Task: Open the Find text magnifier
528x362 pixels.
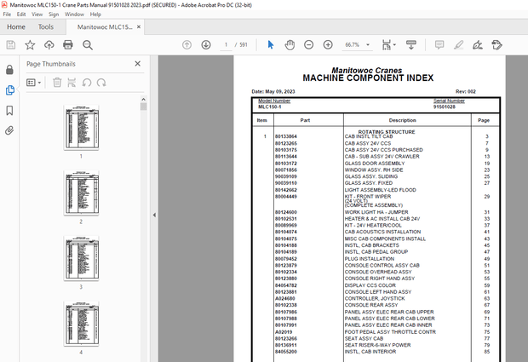Action: [x=88, y=45]
